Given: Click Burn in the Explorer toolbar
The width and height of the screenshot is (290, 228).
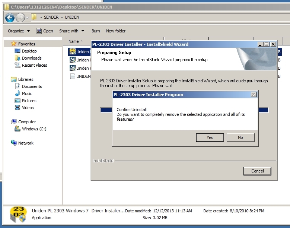Looking at the screenshot, I should [x=96, y=31].
